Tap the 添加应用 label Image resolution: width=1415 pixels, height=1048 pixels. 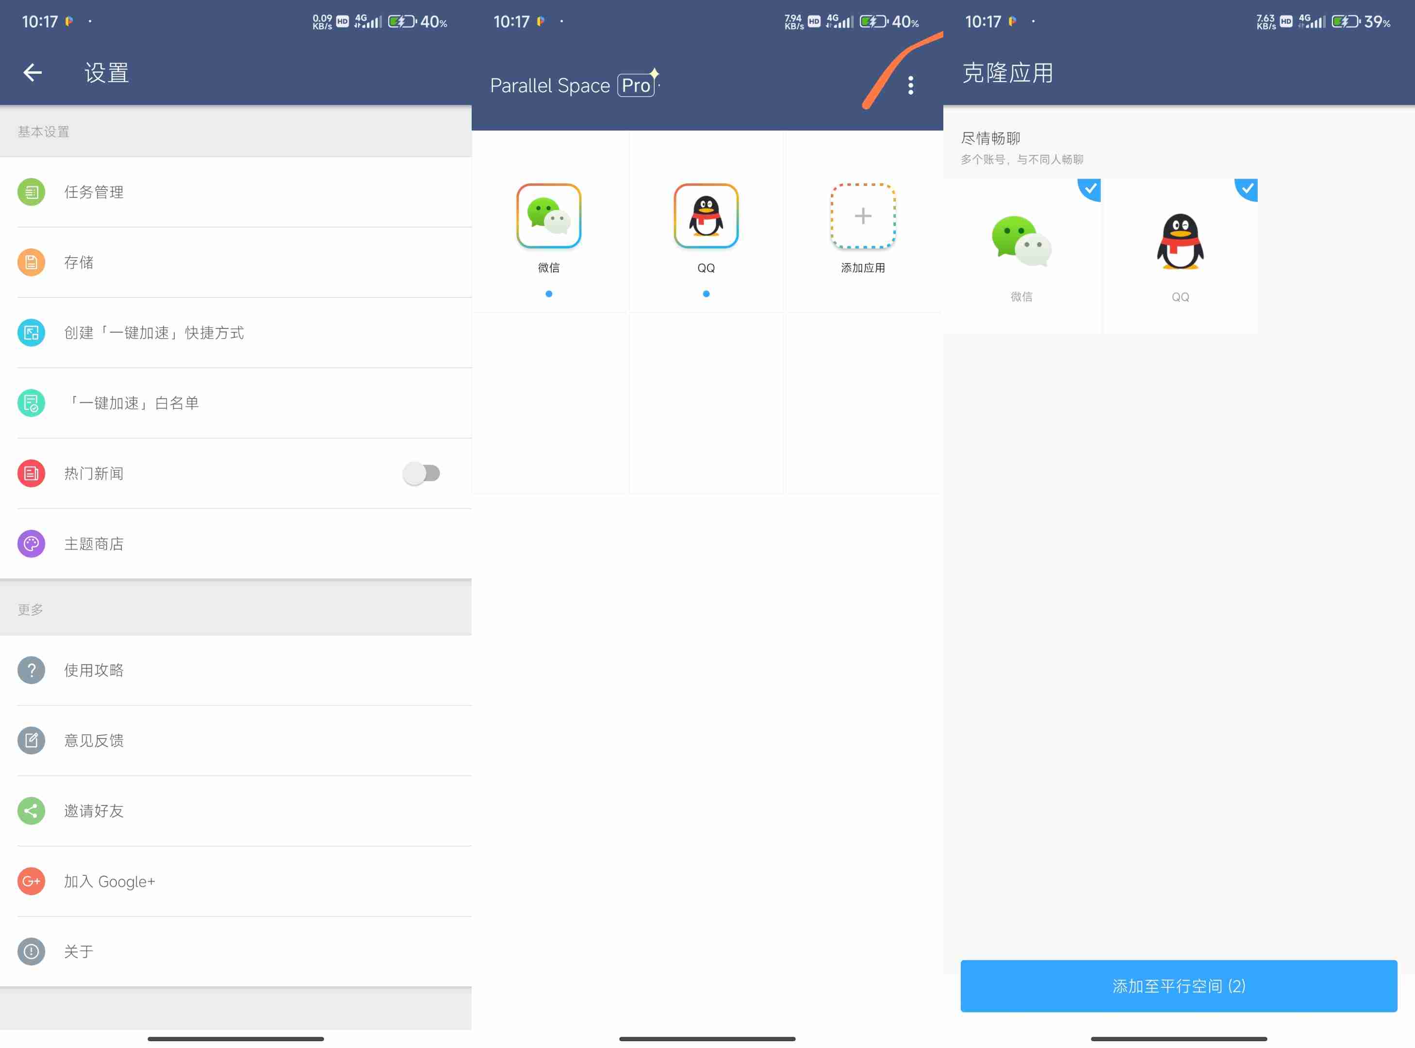click(x=863, y=268)
